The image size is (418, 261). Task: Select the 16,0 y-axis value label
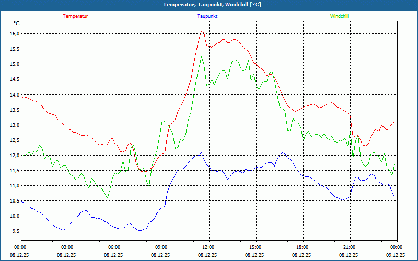click(x=14, y=34)
